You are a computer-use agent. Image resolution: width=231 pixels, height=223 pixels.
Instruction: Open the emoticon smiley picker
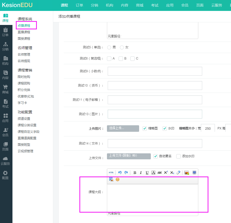point(118,180)
